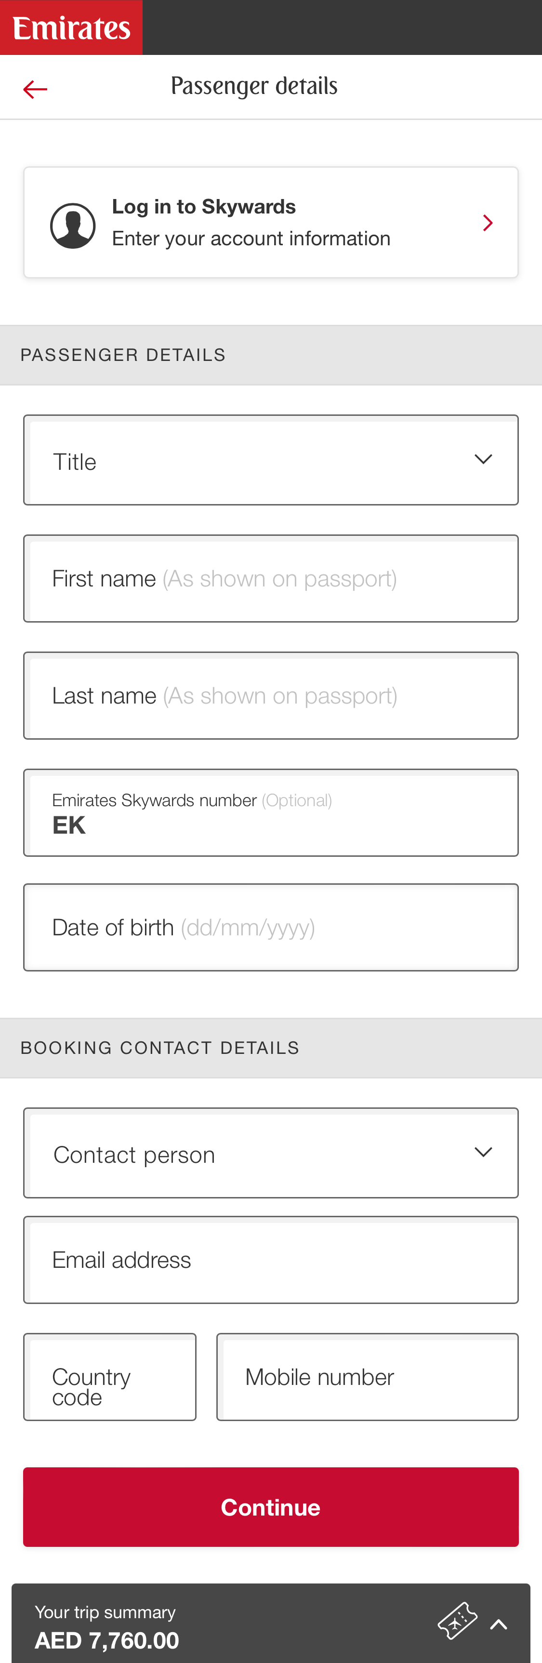Open the Country code selector
This screenshot has width=542, height=1663.
tap(110, 1377)
